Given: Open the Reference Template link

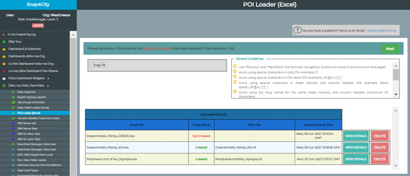Looking at the screenshot, I should pyautogui.click(x=157, y=49).
